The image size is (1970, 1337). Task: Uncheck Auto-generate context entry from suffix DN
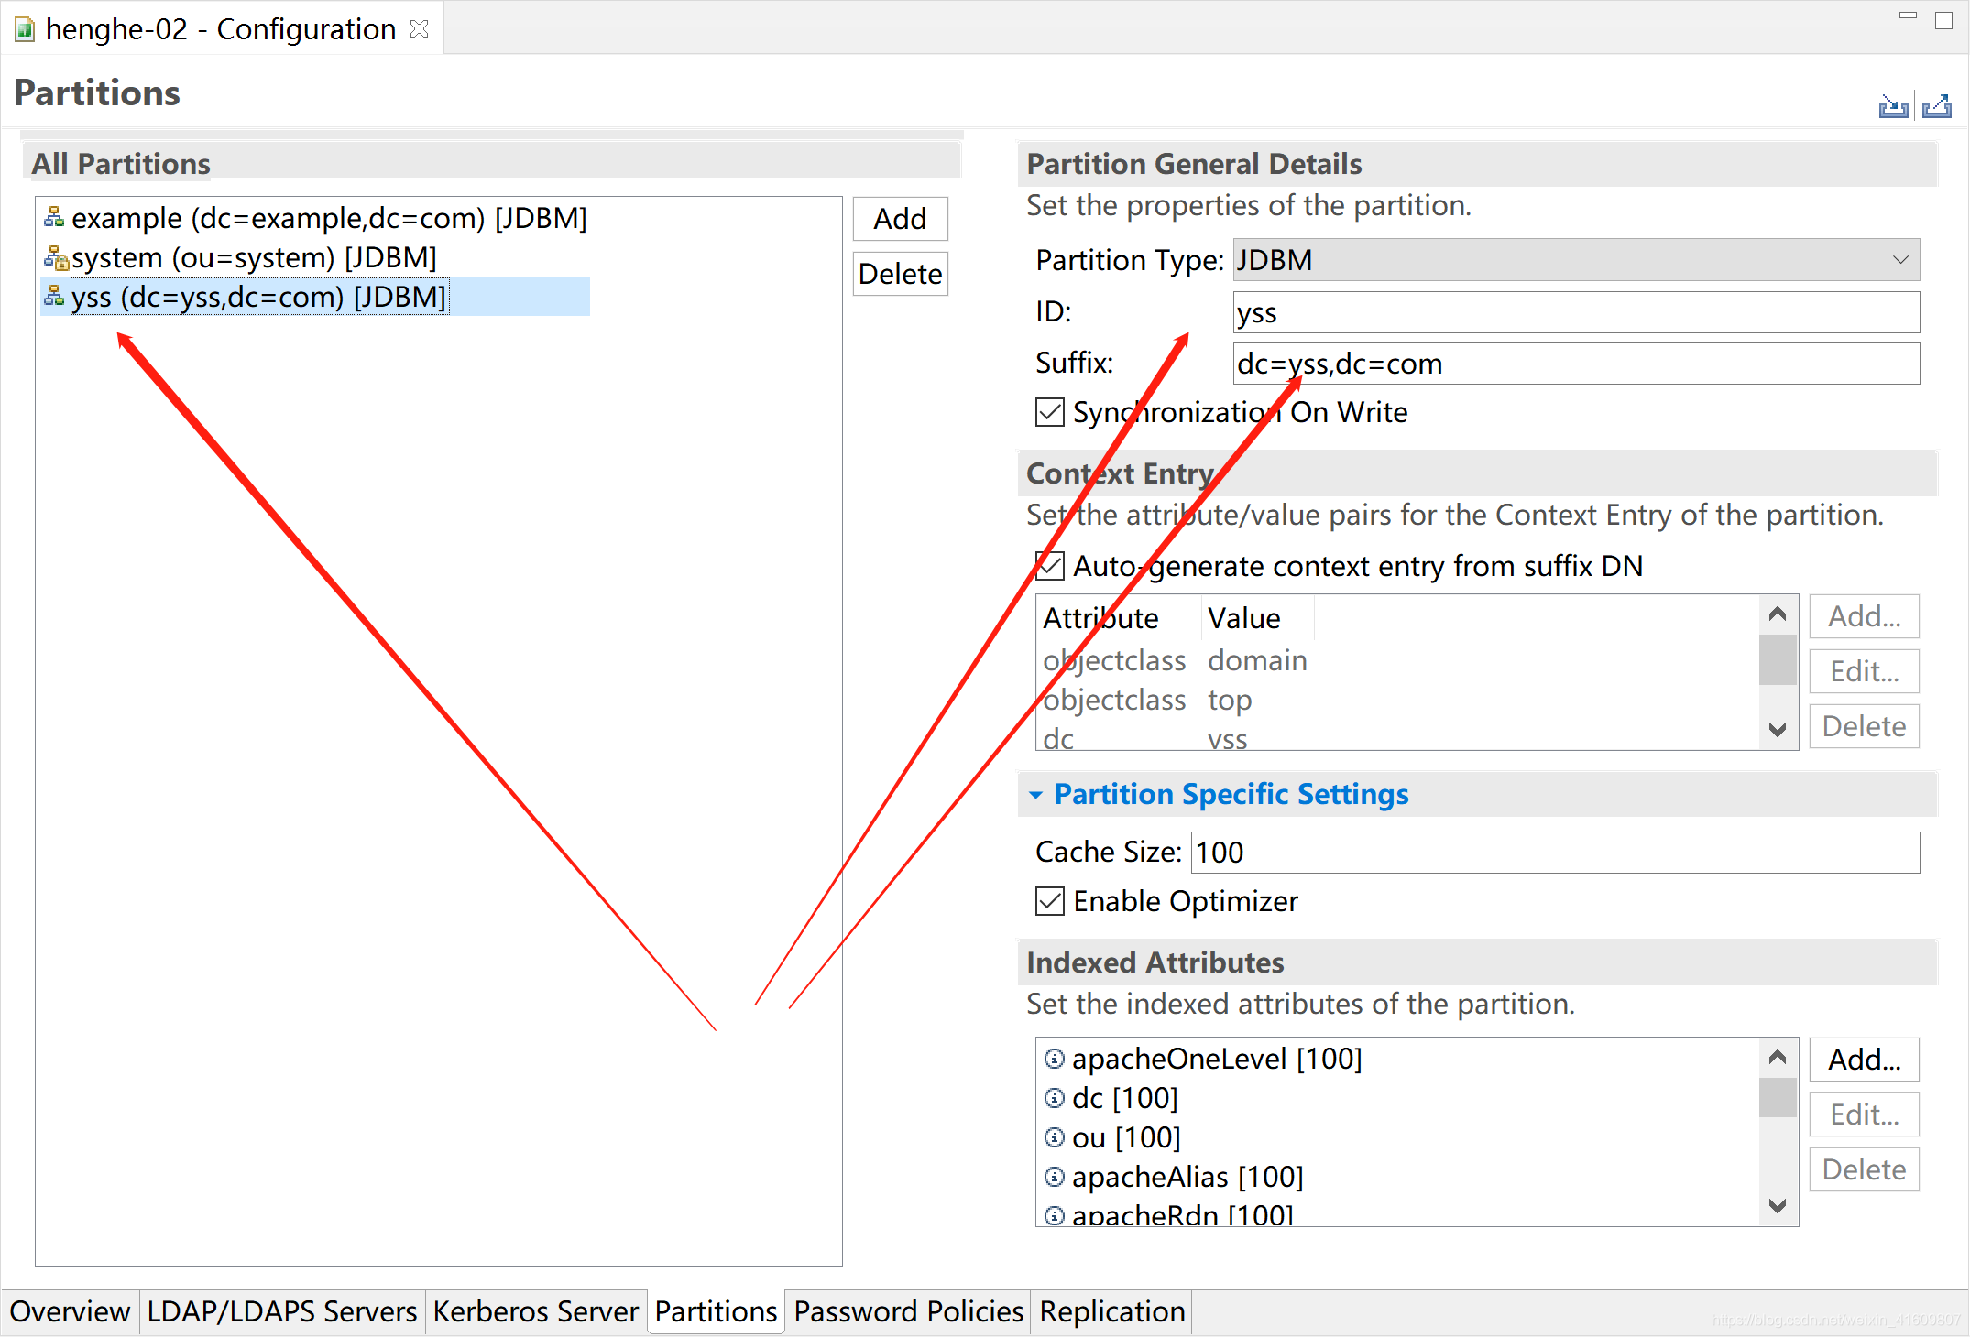[x=1050, y=566]
